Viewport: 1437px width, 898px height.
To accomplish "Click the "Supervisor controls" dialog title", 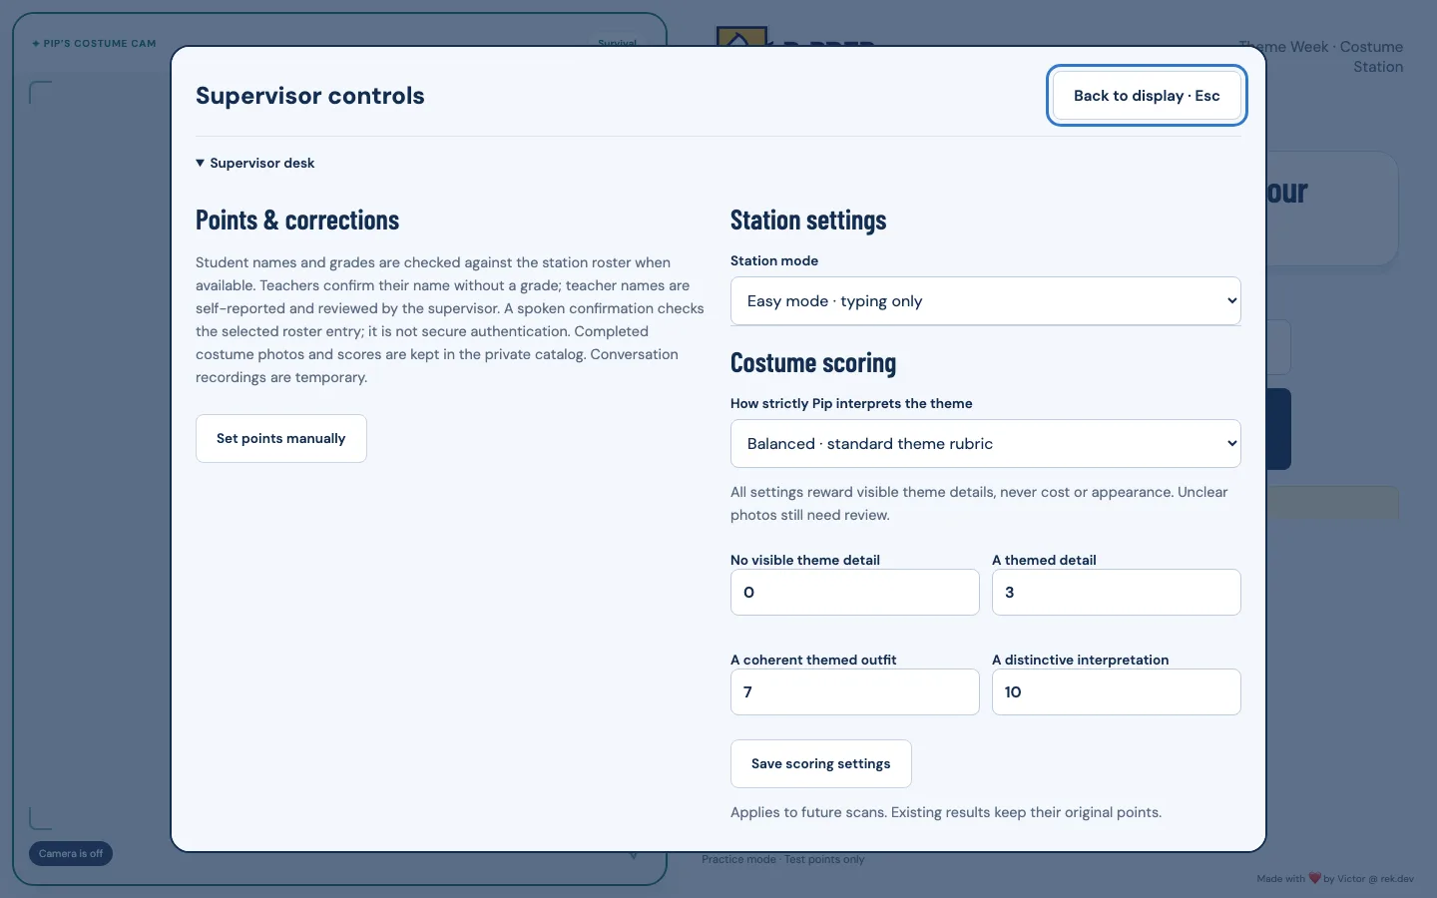I will [310, 96].
